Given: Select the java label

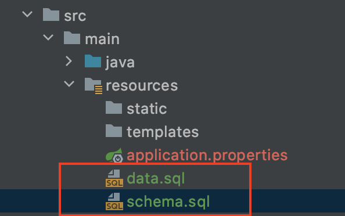Looking at the screenshot, I should point(120,63).
